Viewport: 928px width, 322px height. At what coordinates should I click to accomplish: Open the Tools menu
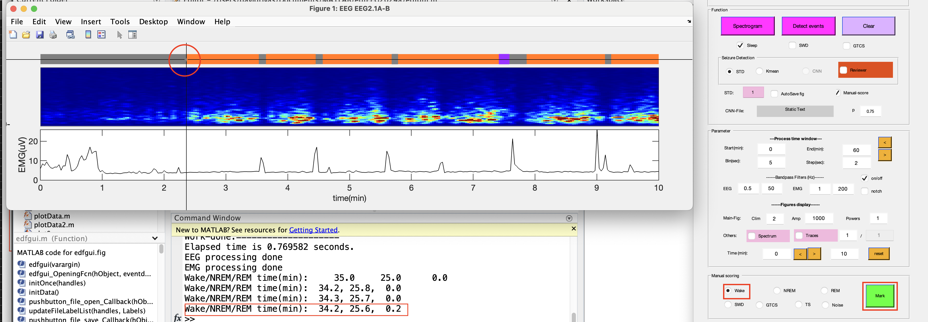120,22
